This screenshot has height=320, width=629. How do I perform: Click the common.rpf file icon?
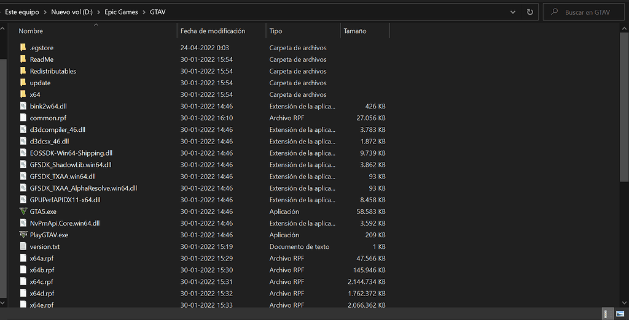[x=23, y=118]
